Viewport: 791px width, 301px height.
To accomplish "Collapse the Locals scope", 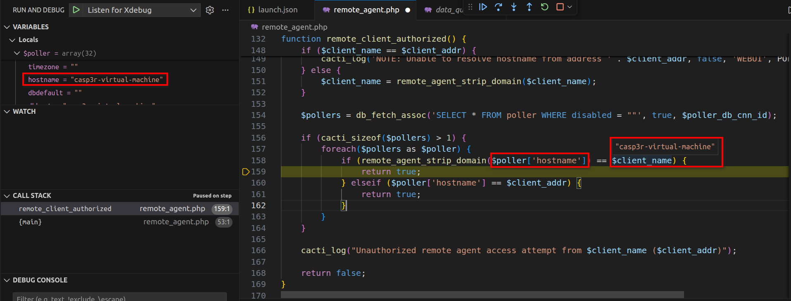I will click(12, 40).
